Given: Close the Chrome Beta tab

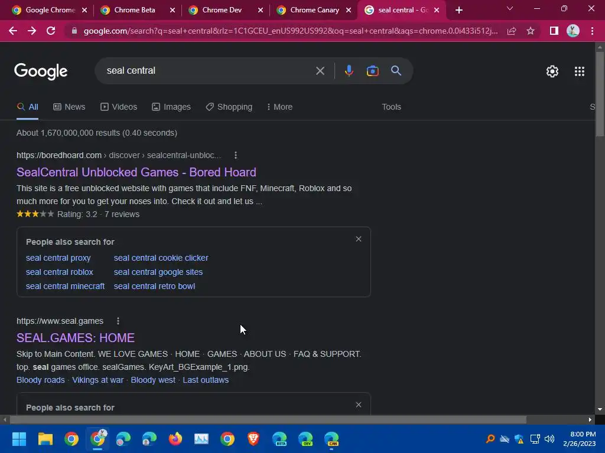Looking at the screenshot, I should click(x=172, y=11).
